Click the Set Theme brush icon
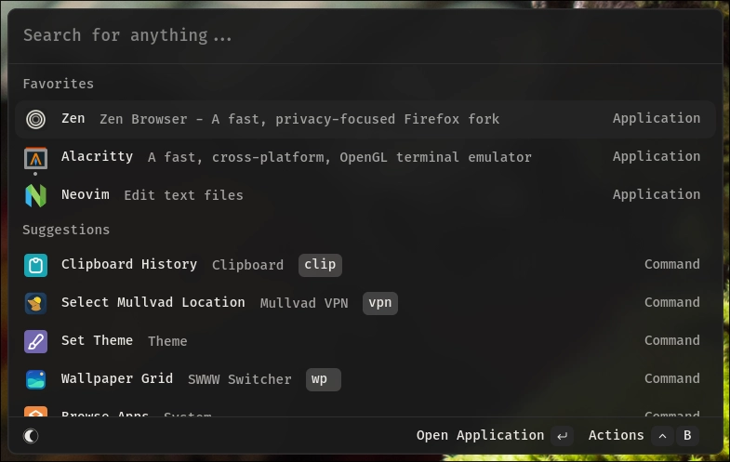 pos(35,341)
